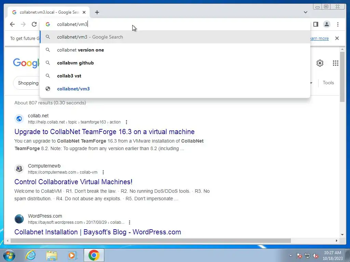This screenshot has height=262, width=350.
Task: Click the forward navigation arrow
Action: click(x=23, y=24)
